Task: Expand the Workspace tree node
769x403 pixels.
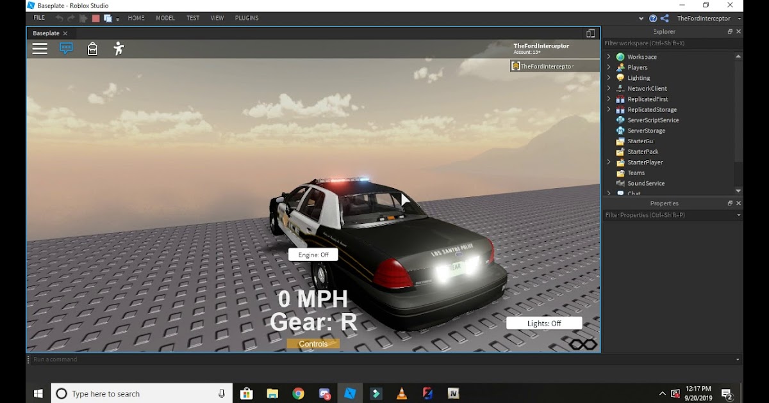Action: [609, 57]
